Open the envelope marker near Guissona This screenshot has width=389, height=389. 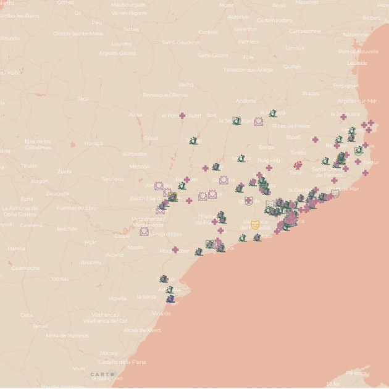(x=224, y=180)
